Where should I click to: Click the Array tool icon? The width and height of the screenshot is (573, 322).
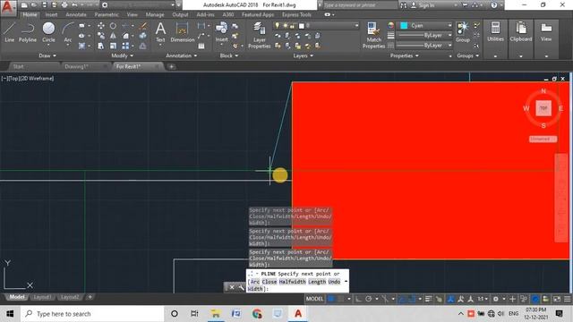pyautogui.click(x=125, y=46)
